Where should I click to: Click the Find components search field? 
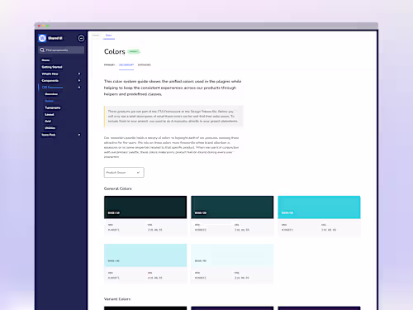[x=61, y=50]
